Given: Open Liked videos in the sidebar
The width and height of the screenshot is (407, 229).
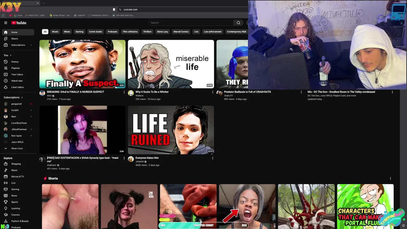Looking at the screenshot, I should (x=18, y=87).
